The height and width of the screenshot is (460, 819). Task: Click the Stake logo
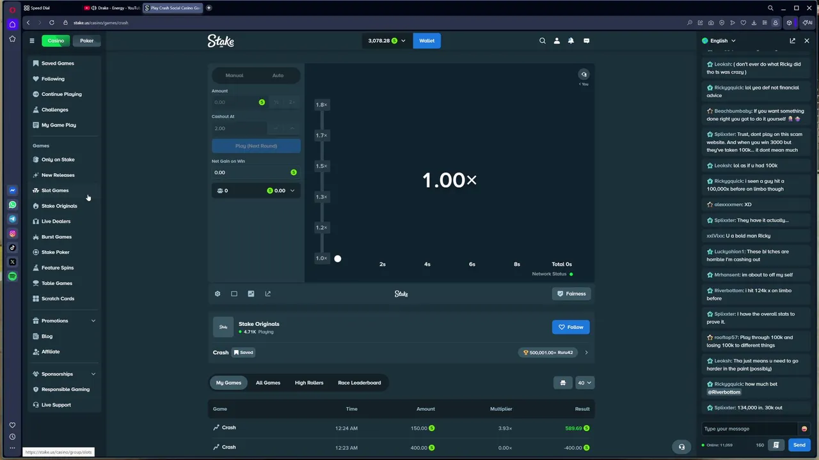point(221,41)
